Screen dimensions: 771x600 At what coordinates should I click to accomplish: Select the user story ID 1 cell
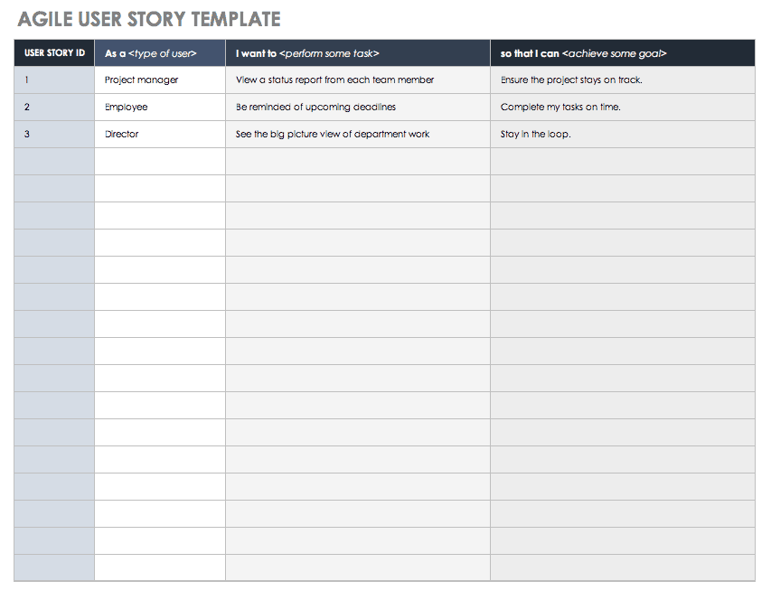click(54, 80)
